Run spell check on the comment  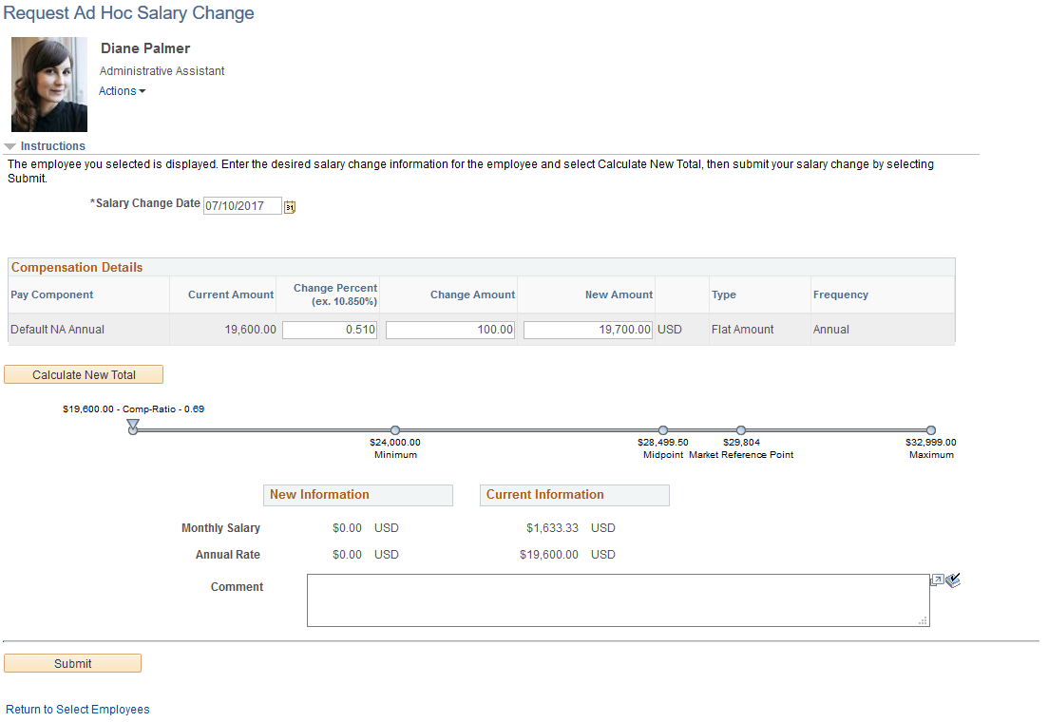[x=953, y=579]
